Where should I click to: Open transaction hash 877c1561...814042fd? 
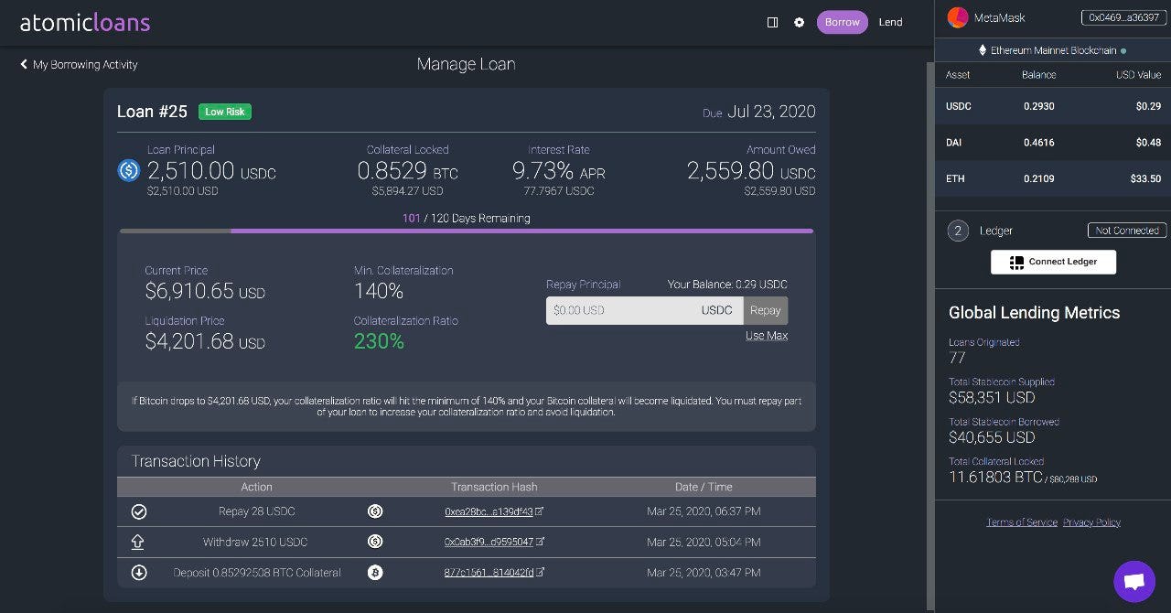click(x=489, y=573)
